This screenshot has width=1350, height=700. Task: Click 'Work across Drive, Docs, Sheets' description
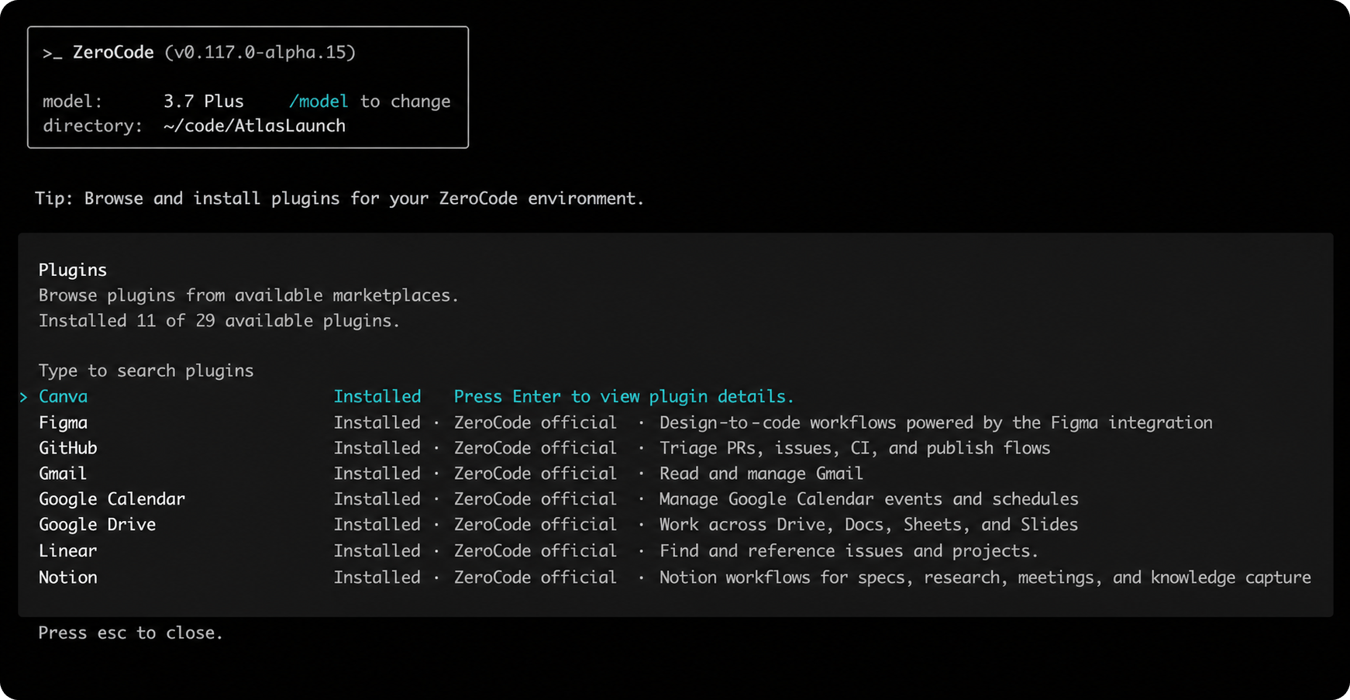pos(869,525)
